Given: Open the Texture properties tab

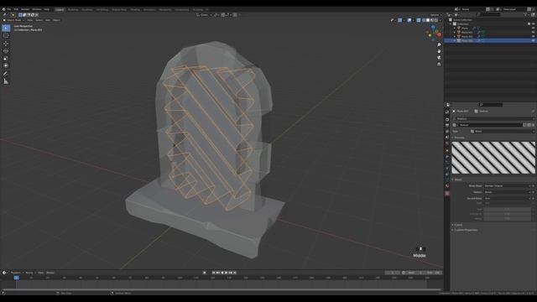Looking at the screenshot, I should (447, 194).
